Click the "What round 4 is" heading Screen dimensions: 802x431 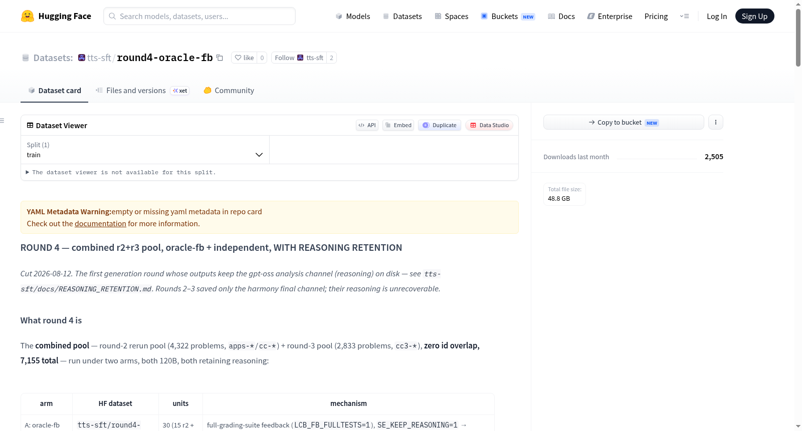pos(51,320)
